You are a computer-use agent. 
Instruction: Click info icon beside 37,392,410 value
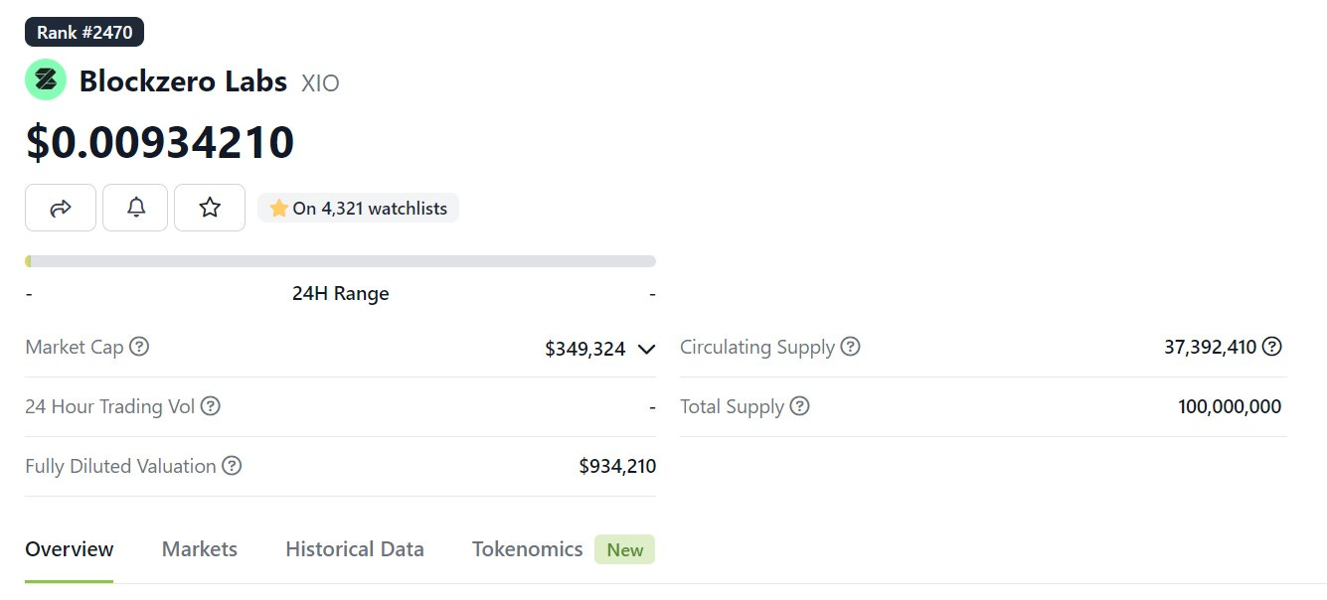[x=1272, y=347]
